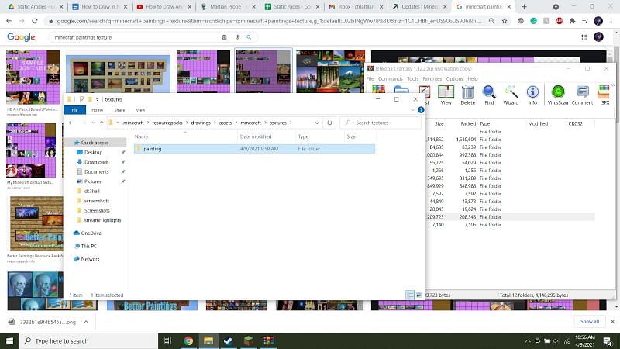Open Steam from the taskbar
620x349 pixels.
click(229, 340)
